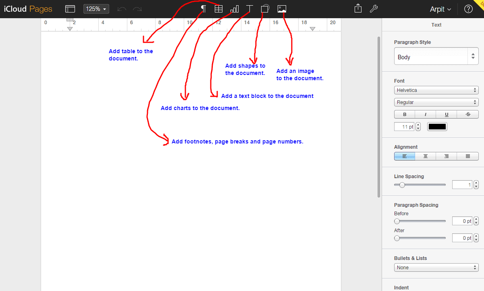Image resolution: width=484 pixels, height=291 pixels.
Task: Open the Helvetica font dropdown
Action: point(436,90)
